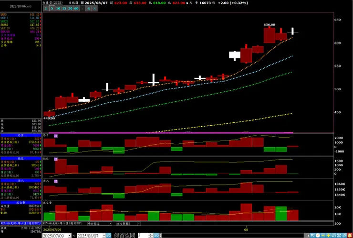Select the 5-minute timeframe tab

[52, 8]
